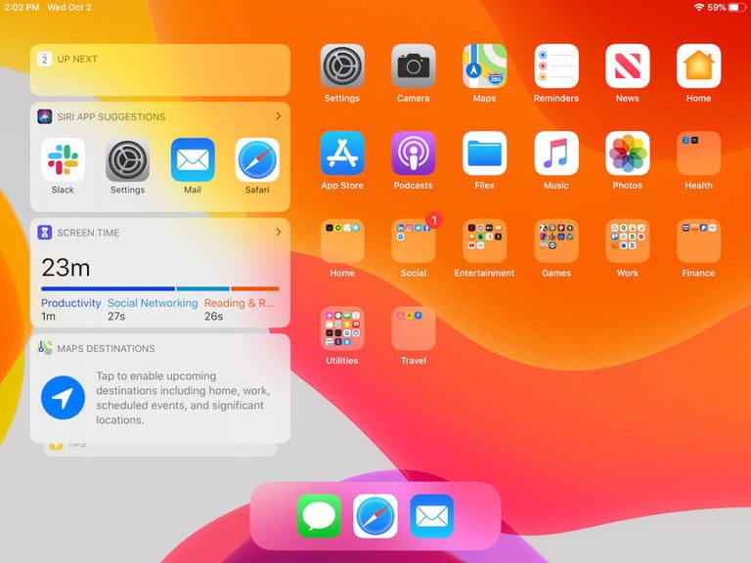Tap the Reading & R... category label
Screen dimensions: 751x563
click(239, 303)
